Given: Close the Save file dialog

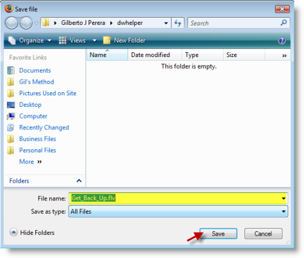Looking at the screenshot, I should (x=282, y=9).
